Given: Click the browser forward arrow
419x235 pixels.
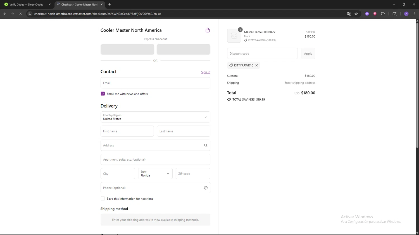Looking at the screenshot, I should click(x=13, y=14).
